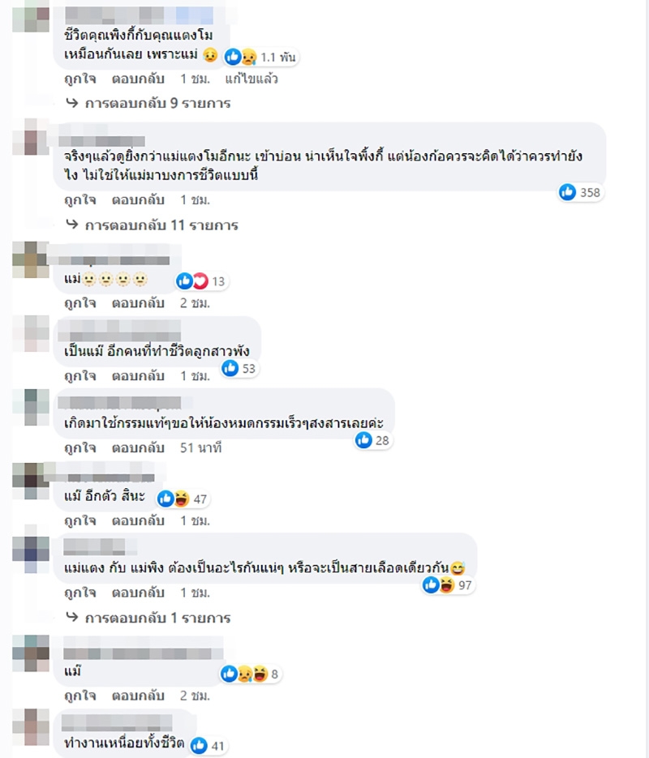Viewport: 649px width, 758px height.
Task: Open the 2 ชม. timestamp under แม่ emoji comment
Action: tap(195, 303)
